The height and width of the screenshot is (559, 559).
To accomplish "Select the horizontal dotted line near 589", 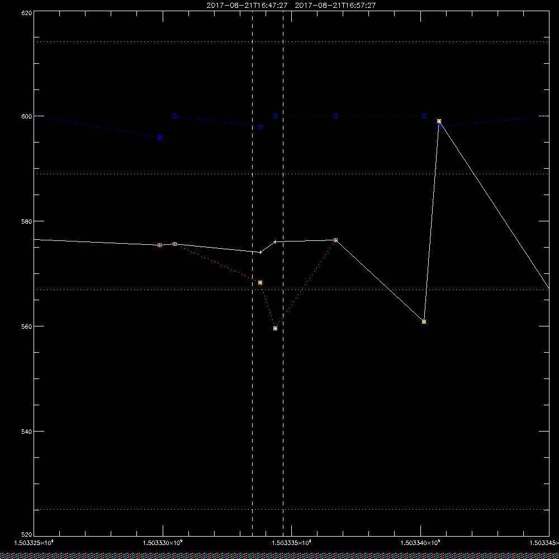I will pyautogui.click(x=291, y=174).
